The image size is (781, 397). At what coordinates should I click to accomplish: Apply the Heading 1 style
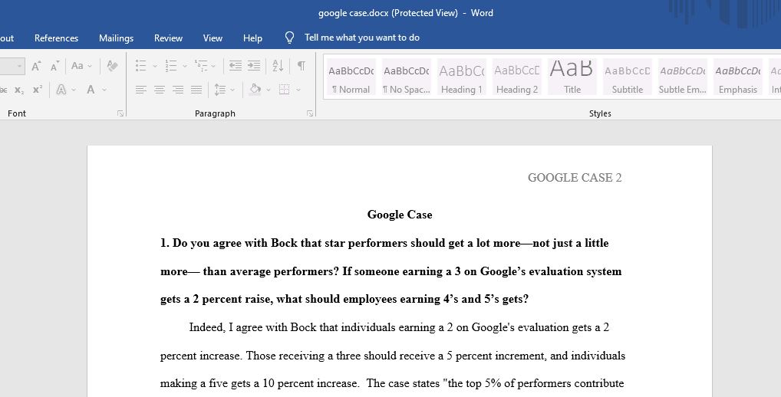[462, 77]
